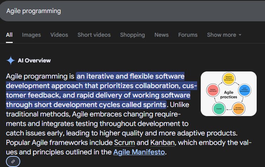This screenshot has height=167, width=265.
Task: Open the Shopping tab
Action: coord(132,35)
